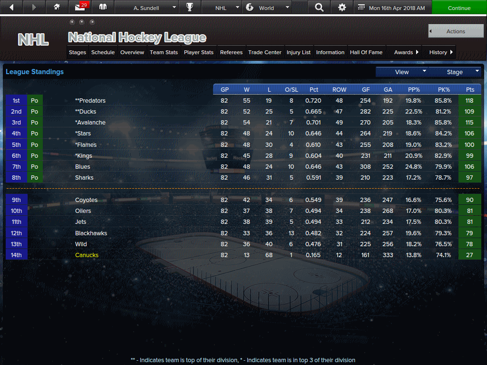Sort standings by L column
The height and width of the screenshot is (365, 487).
click(x=269, y=90)
